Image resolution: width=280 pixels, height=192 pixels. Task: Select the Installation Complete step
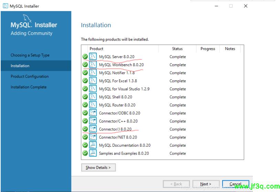click(29, 87)
